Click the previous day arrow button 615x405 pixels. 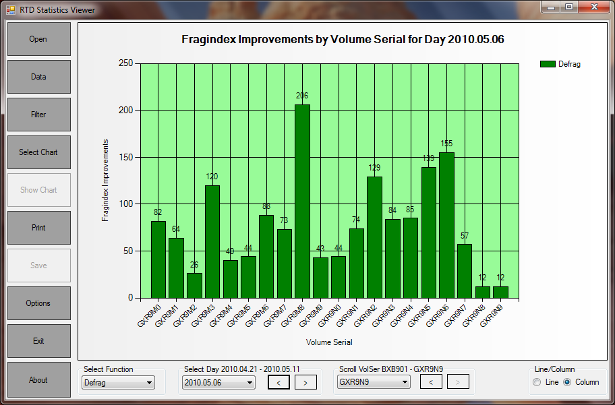coord(279,382)
